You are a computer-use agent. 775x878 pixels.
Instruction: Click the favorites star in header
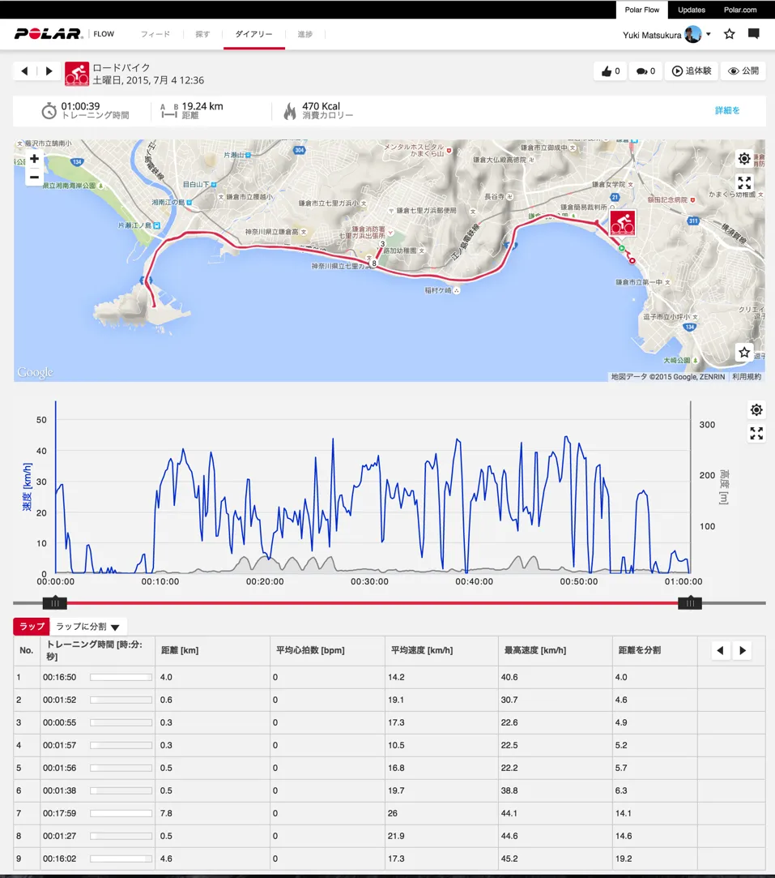click(x=729, y=34)
